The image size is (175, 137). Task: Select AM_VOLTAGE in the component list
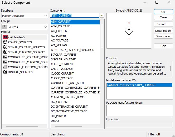click(75, 45)
